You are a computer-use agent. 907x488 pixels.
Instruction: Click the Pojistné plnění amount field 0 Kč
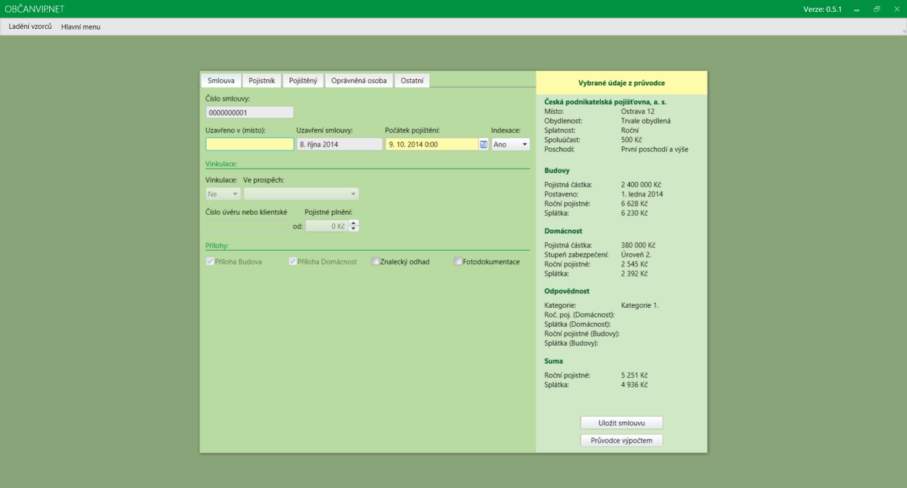[x=327, y=226]
